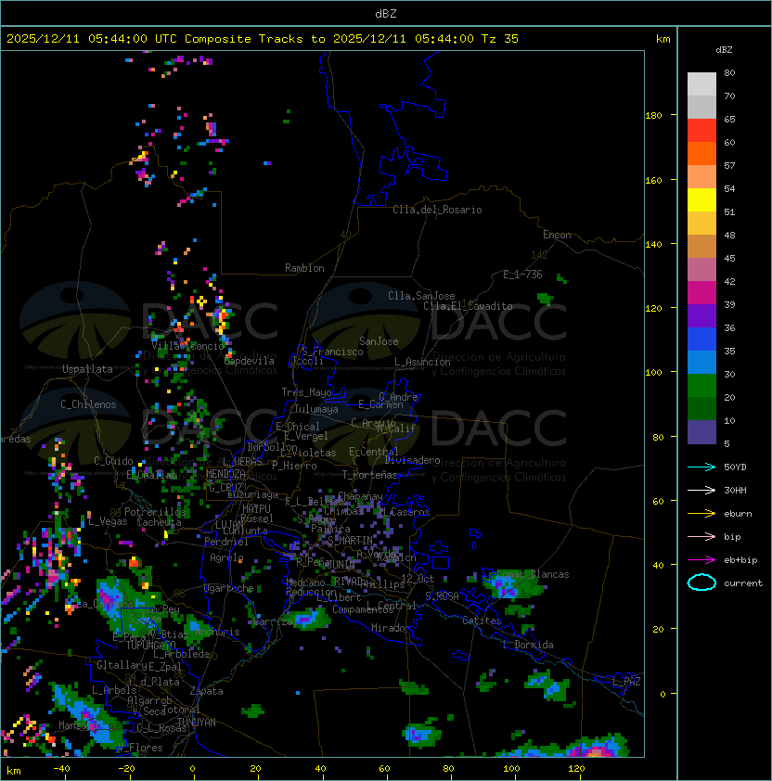The width and height of the screenshot is (772, 781).
Task: Pick the slate purple 10 dBZ swatch
Action: [x=701, y=432]
